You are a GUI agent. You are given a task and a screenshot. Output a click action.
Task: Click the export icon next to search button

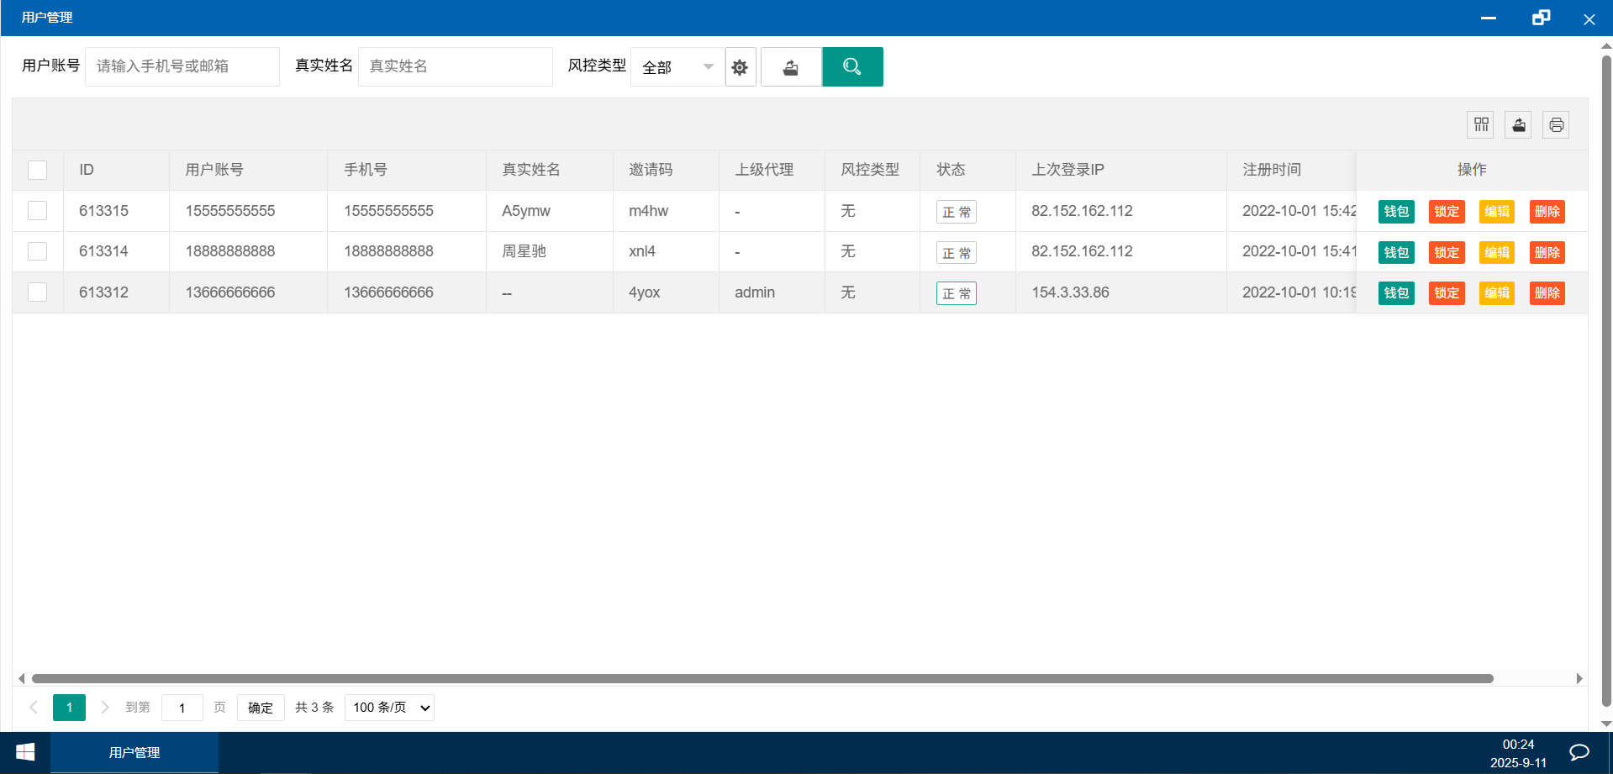point(791,67)
